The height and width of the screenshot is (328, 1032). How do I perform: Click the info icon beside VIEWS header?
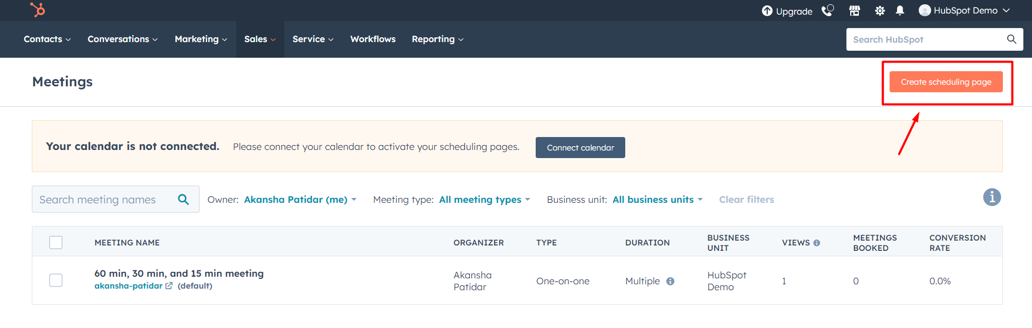[816, 243]
